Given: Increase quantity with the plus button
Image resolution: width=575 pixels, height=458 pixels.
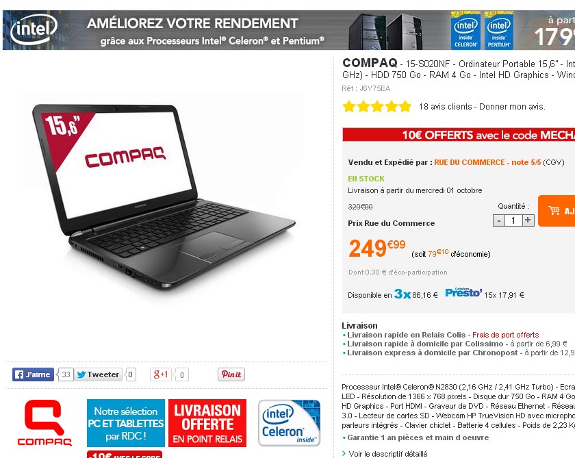Looking at the screenshot, I should pyautogui.click(x=528, y=220).
